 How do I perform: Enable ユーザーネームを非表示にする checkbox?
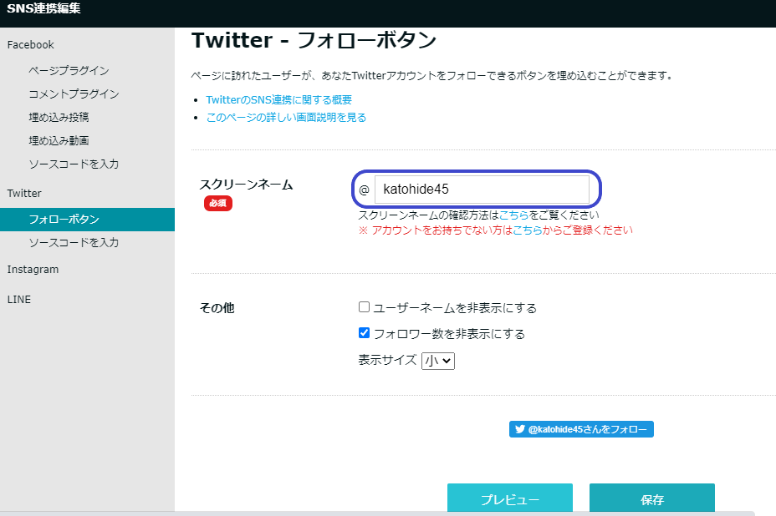click(x=365, y=307)
